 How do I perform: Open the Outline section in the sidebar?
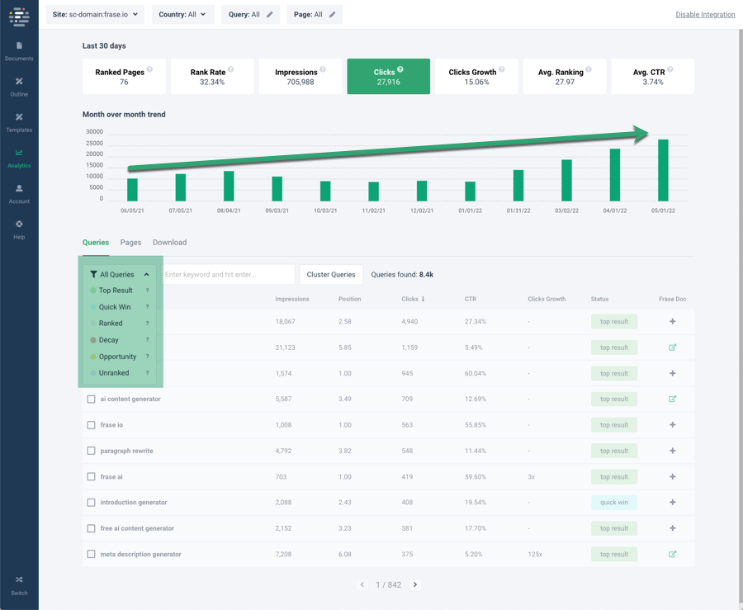click(19, 87)
